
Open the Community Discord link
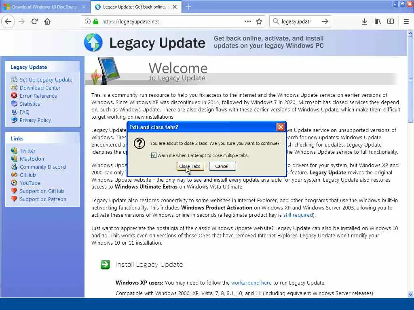coord(43,167)
